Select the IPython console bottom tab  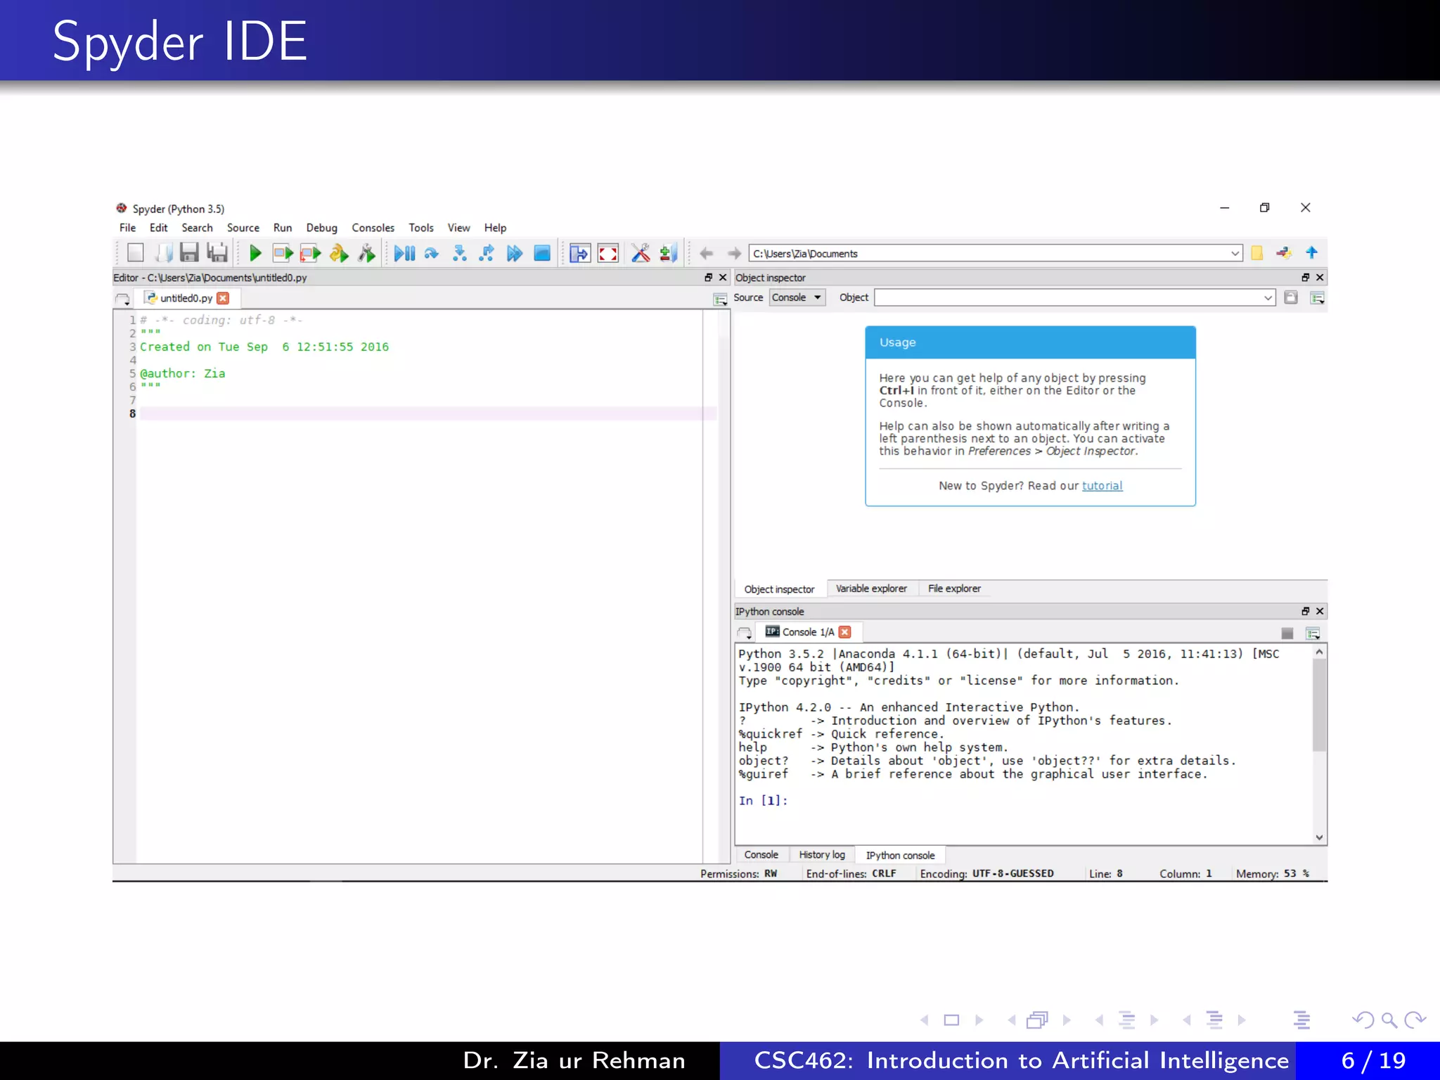[x=901, y=856]
